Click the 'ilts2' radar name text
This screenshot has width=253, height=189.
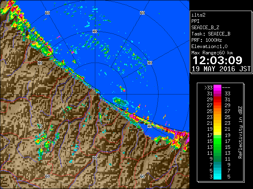[x=198, y=15]
